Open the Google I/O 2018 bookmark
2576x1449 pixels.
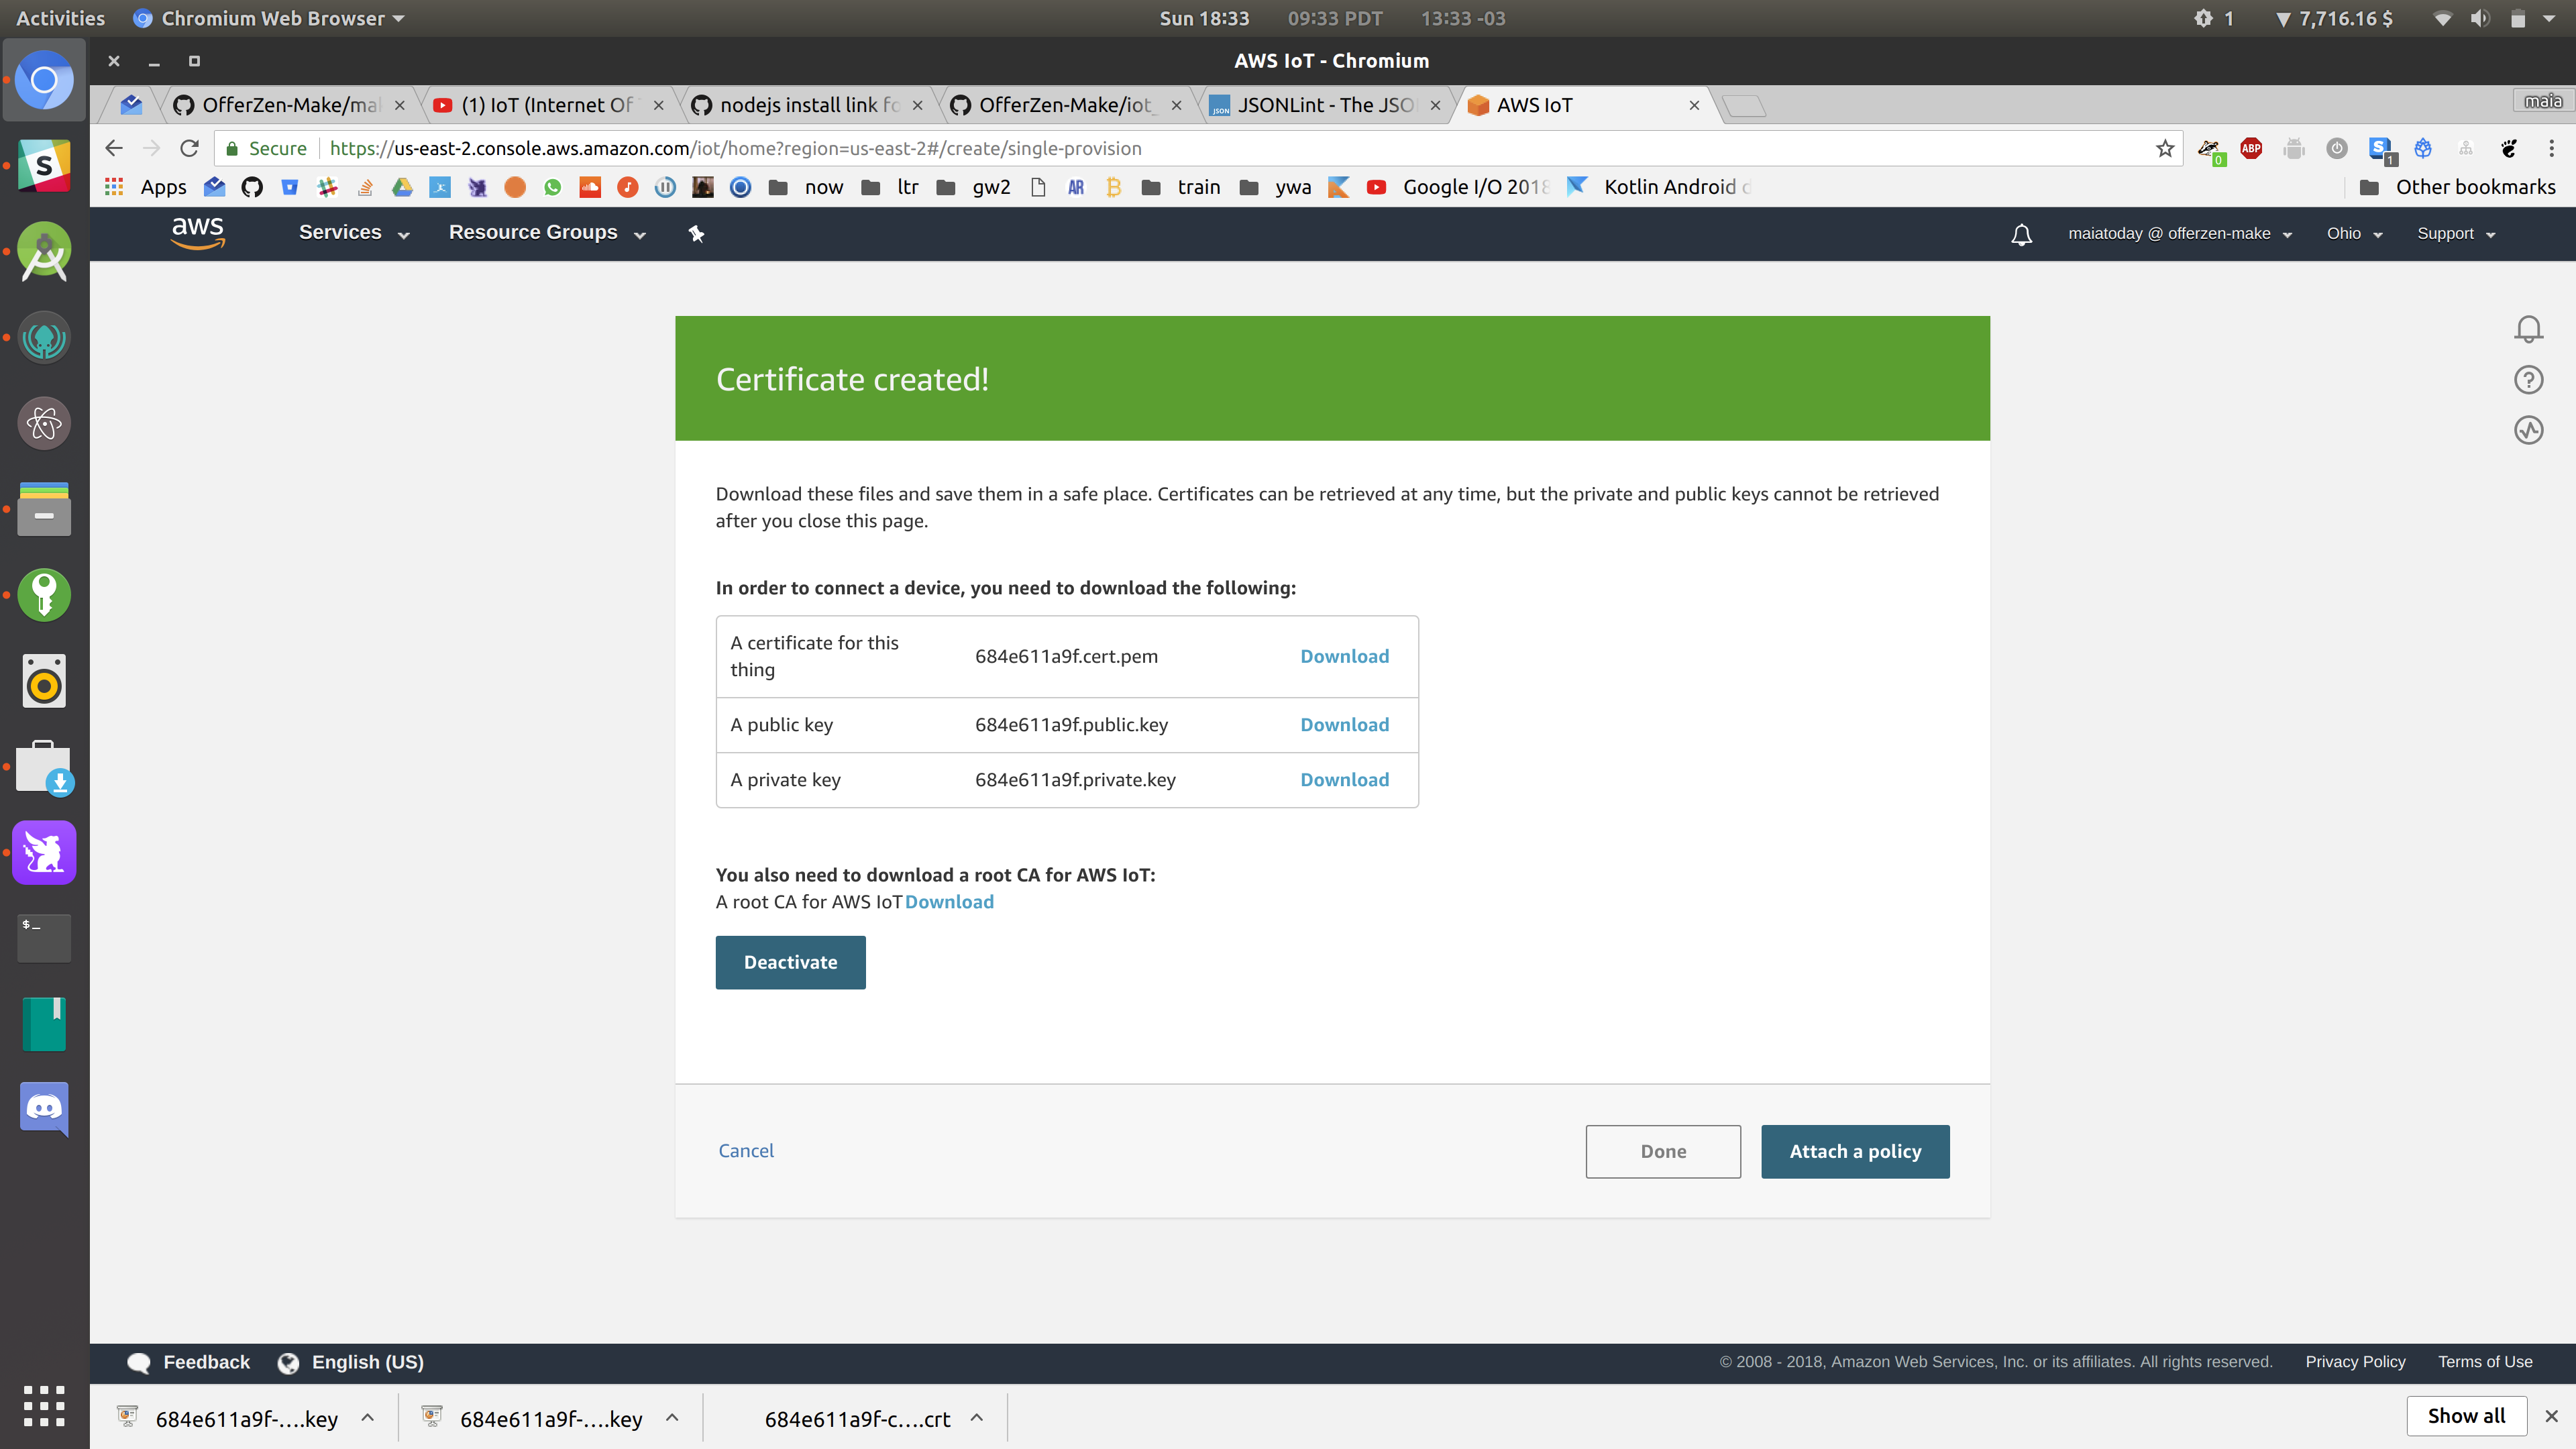(x=1458, y=187)
